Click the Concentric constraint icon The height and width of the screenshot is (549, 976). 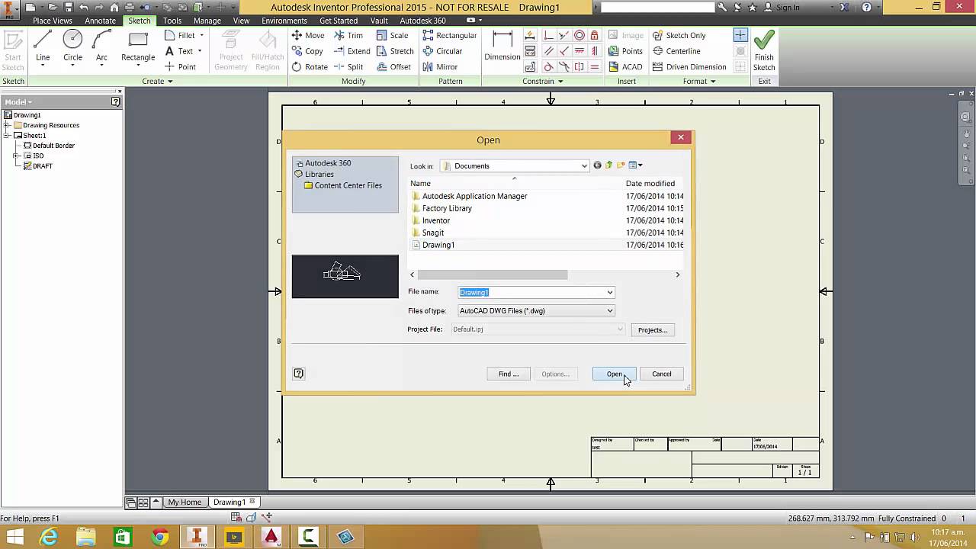pyautogui.click(x=579, y=35)
